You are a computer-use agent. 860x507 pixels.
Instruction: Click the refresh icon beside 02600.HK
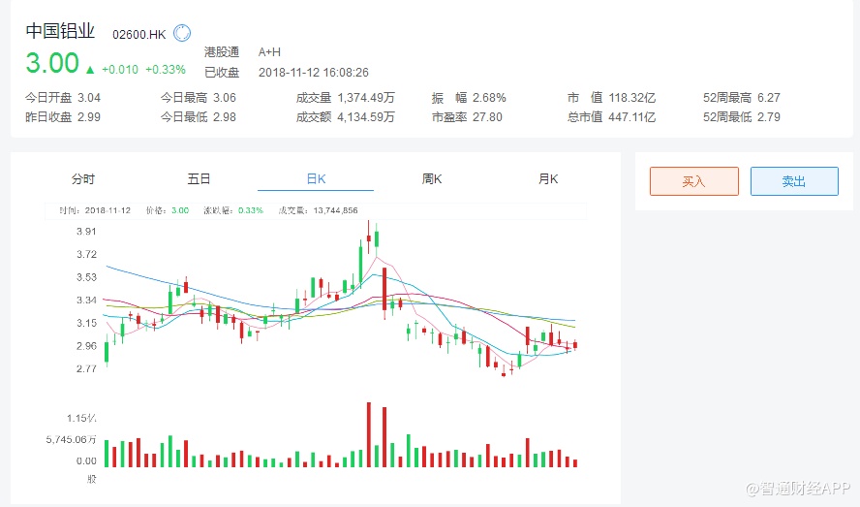(x=182, y=33)
